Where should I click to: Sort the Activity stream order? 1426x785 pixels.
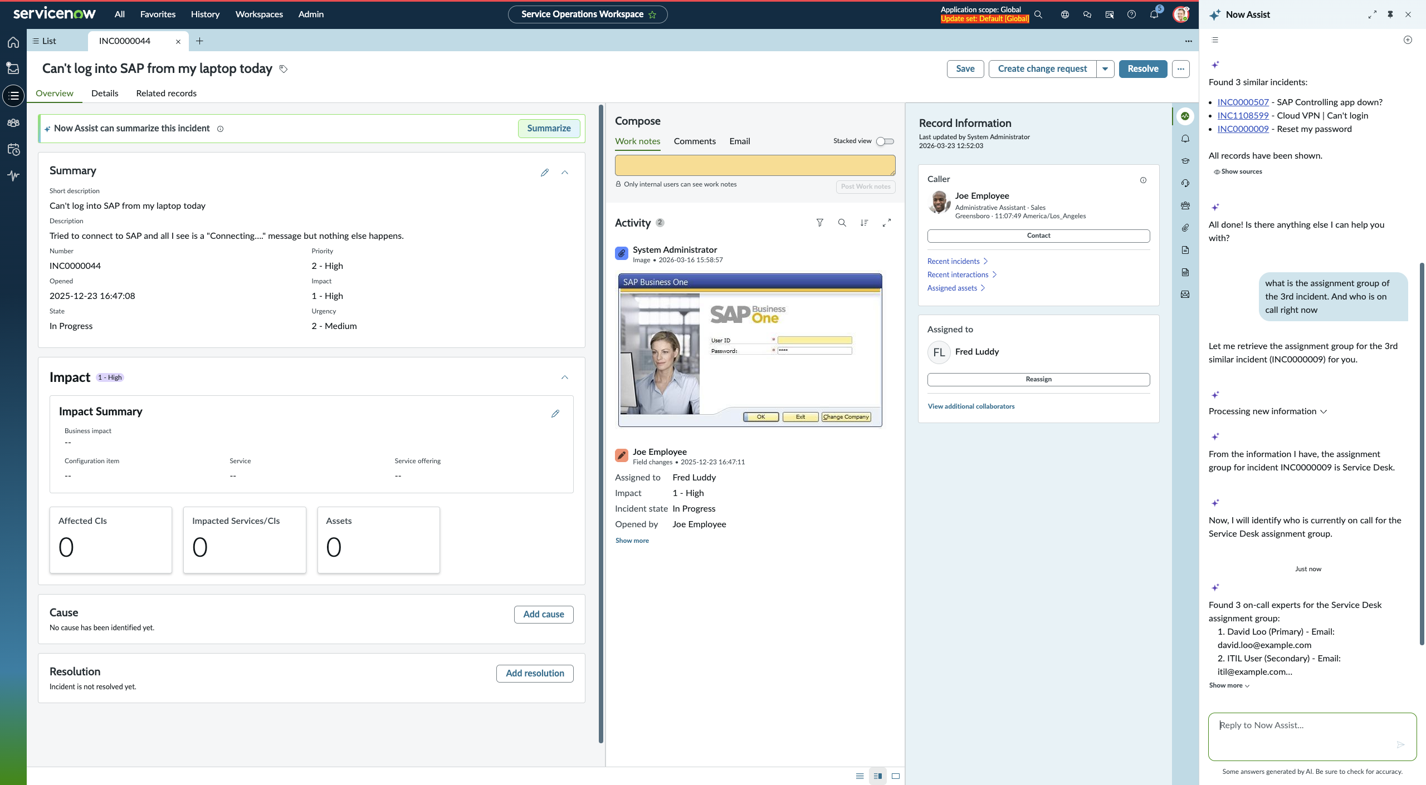pos(864,223)
